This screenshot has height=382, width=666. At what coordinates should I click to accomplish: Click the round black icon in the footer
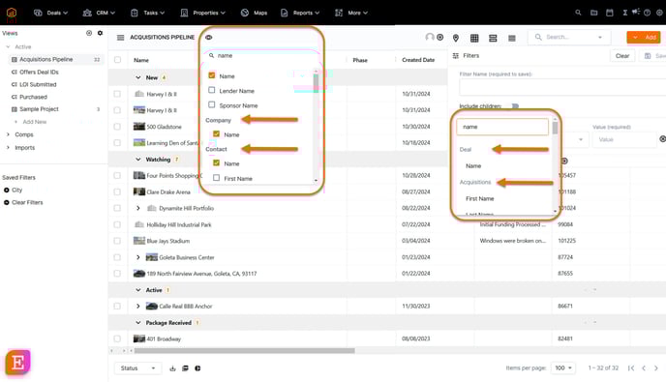tap(197, 368)
